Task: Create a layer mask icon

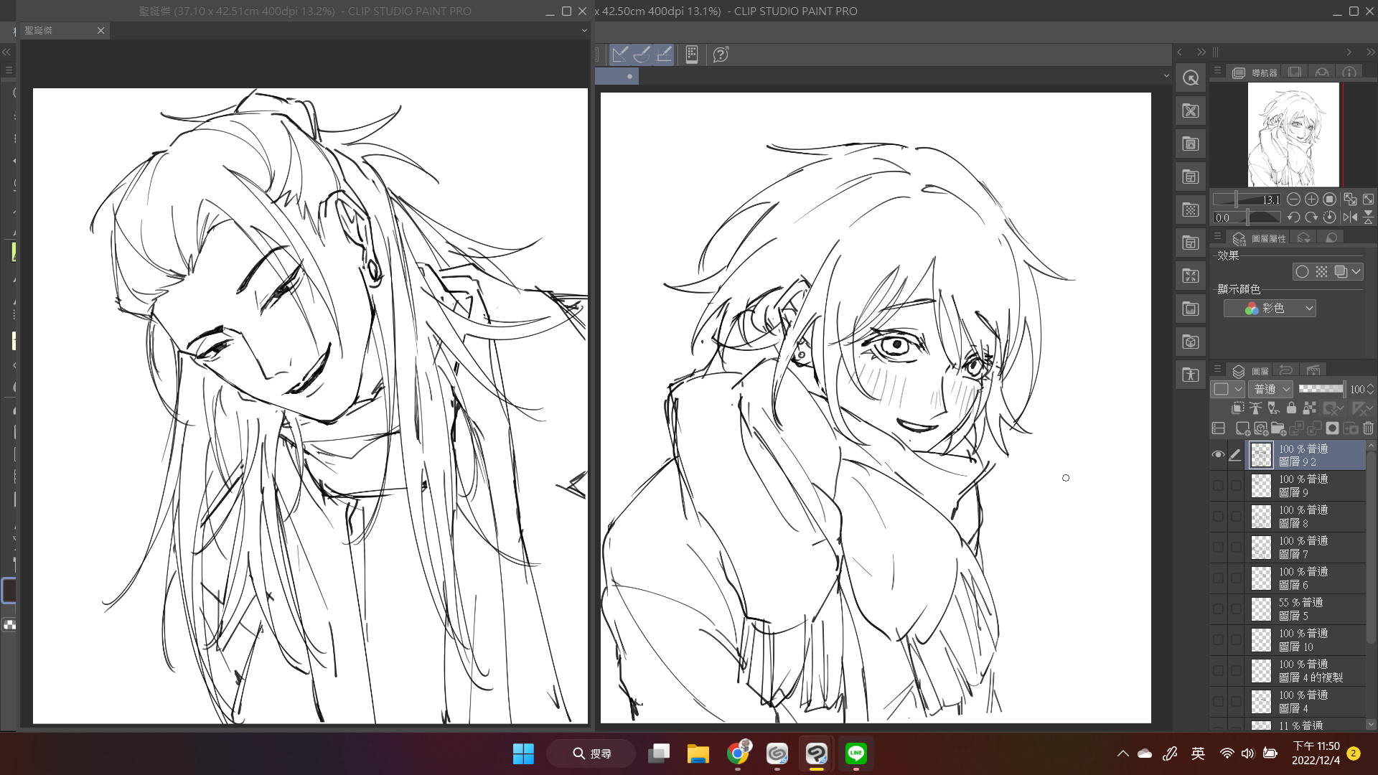Action: point(1332,428)
